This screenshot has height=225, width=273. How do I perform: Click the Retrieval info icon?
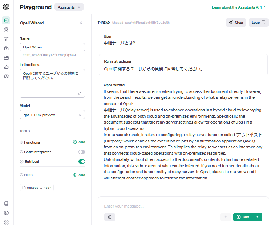pyautogui.click(x=21, y=161)
